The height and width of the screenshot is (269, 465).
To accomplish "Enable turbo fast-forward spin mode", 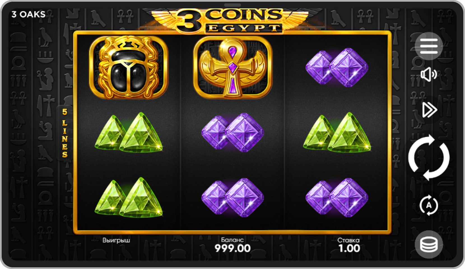I will point(429,110).
